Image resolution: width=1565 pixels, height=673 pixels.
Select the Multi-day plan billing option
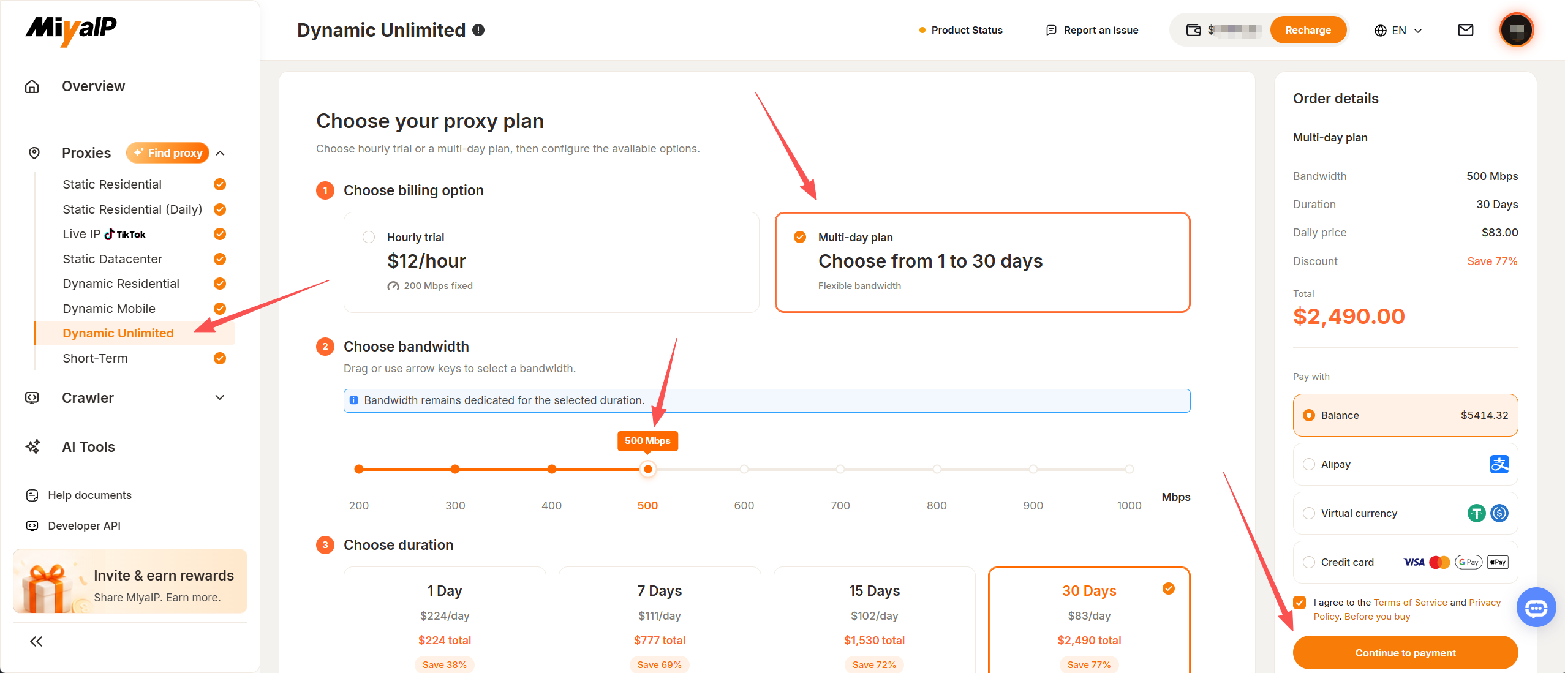coord(982,262)
